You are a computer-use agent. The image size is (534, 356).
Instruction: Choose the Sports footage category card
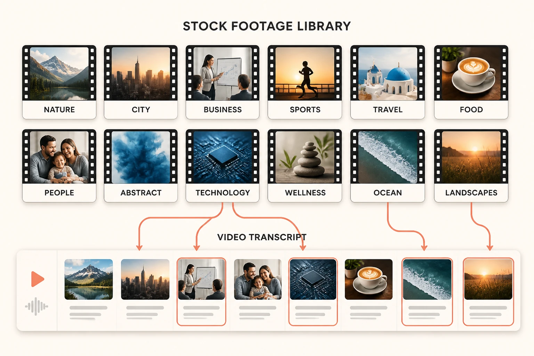[x=305, y=82]
